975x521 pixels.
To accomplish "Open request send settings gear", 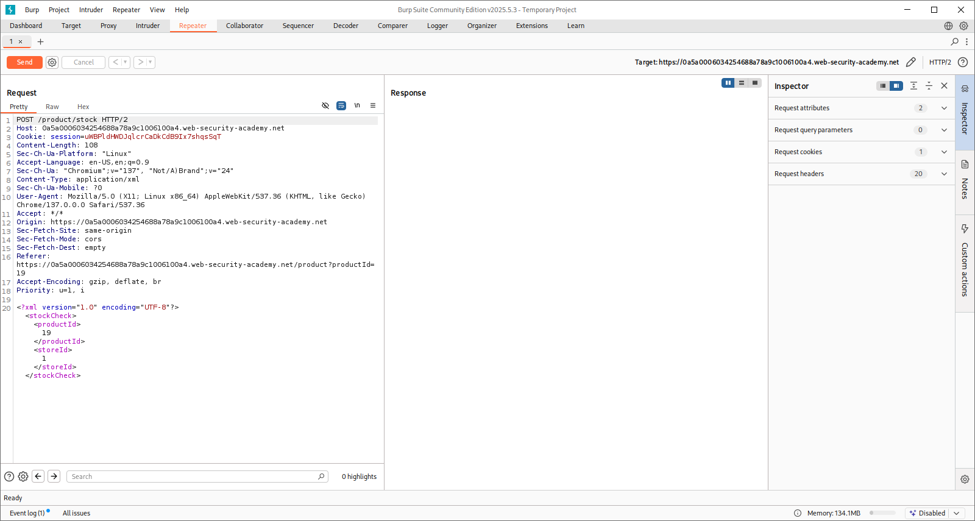I will tap(52, 62).
